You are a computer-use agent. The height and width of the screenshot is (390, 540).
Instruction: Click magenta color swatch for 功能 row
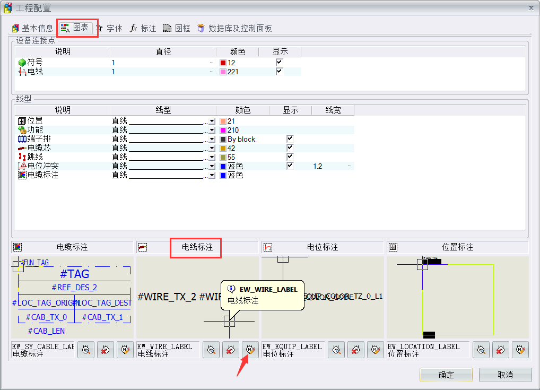click(223, 131)
